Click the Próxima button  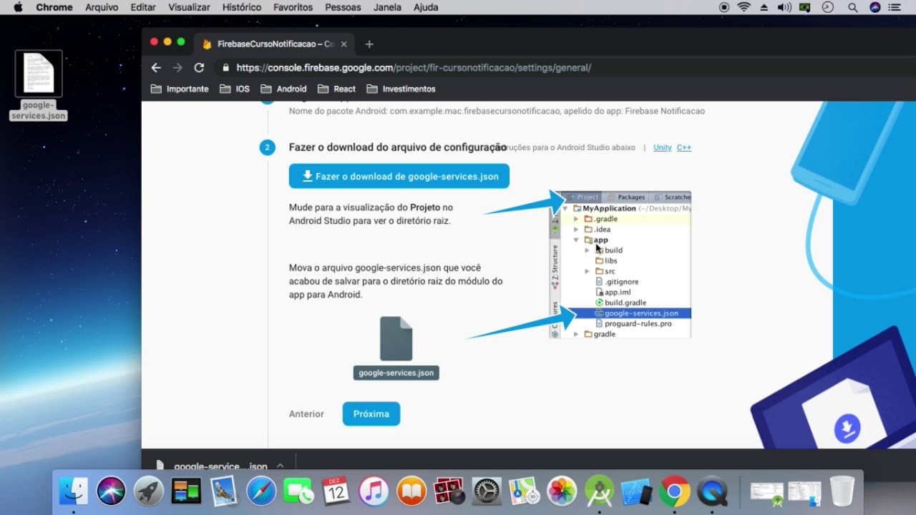(x=371, y=413)
